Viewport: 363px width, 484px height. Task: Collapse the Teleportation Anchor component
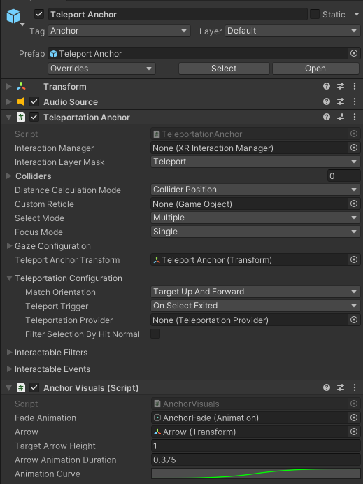(9, 117)
